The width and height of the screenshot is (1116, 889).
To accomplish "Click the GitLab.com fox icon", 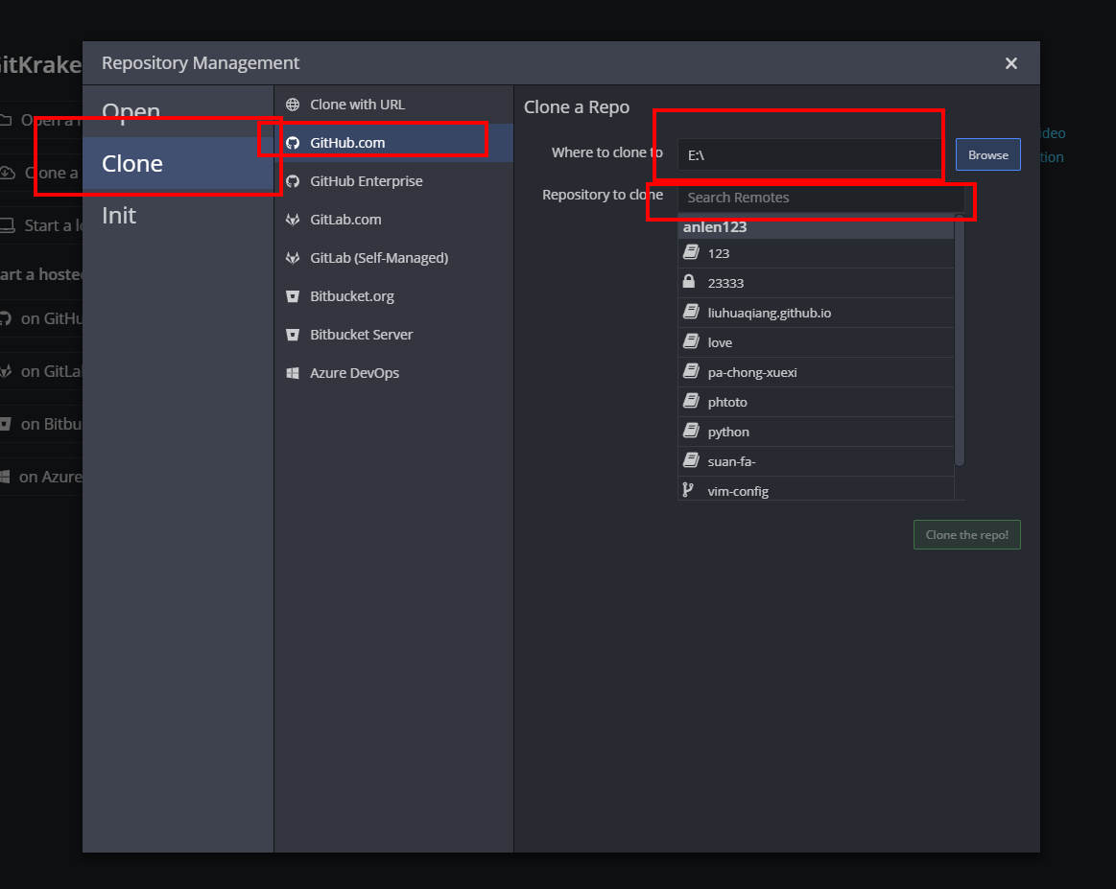I will pyautogui.click(x=293, y=220).
